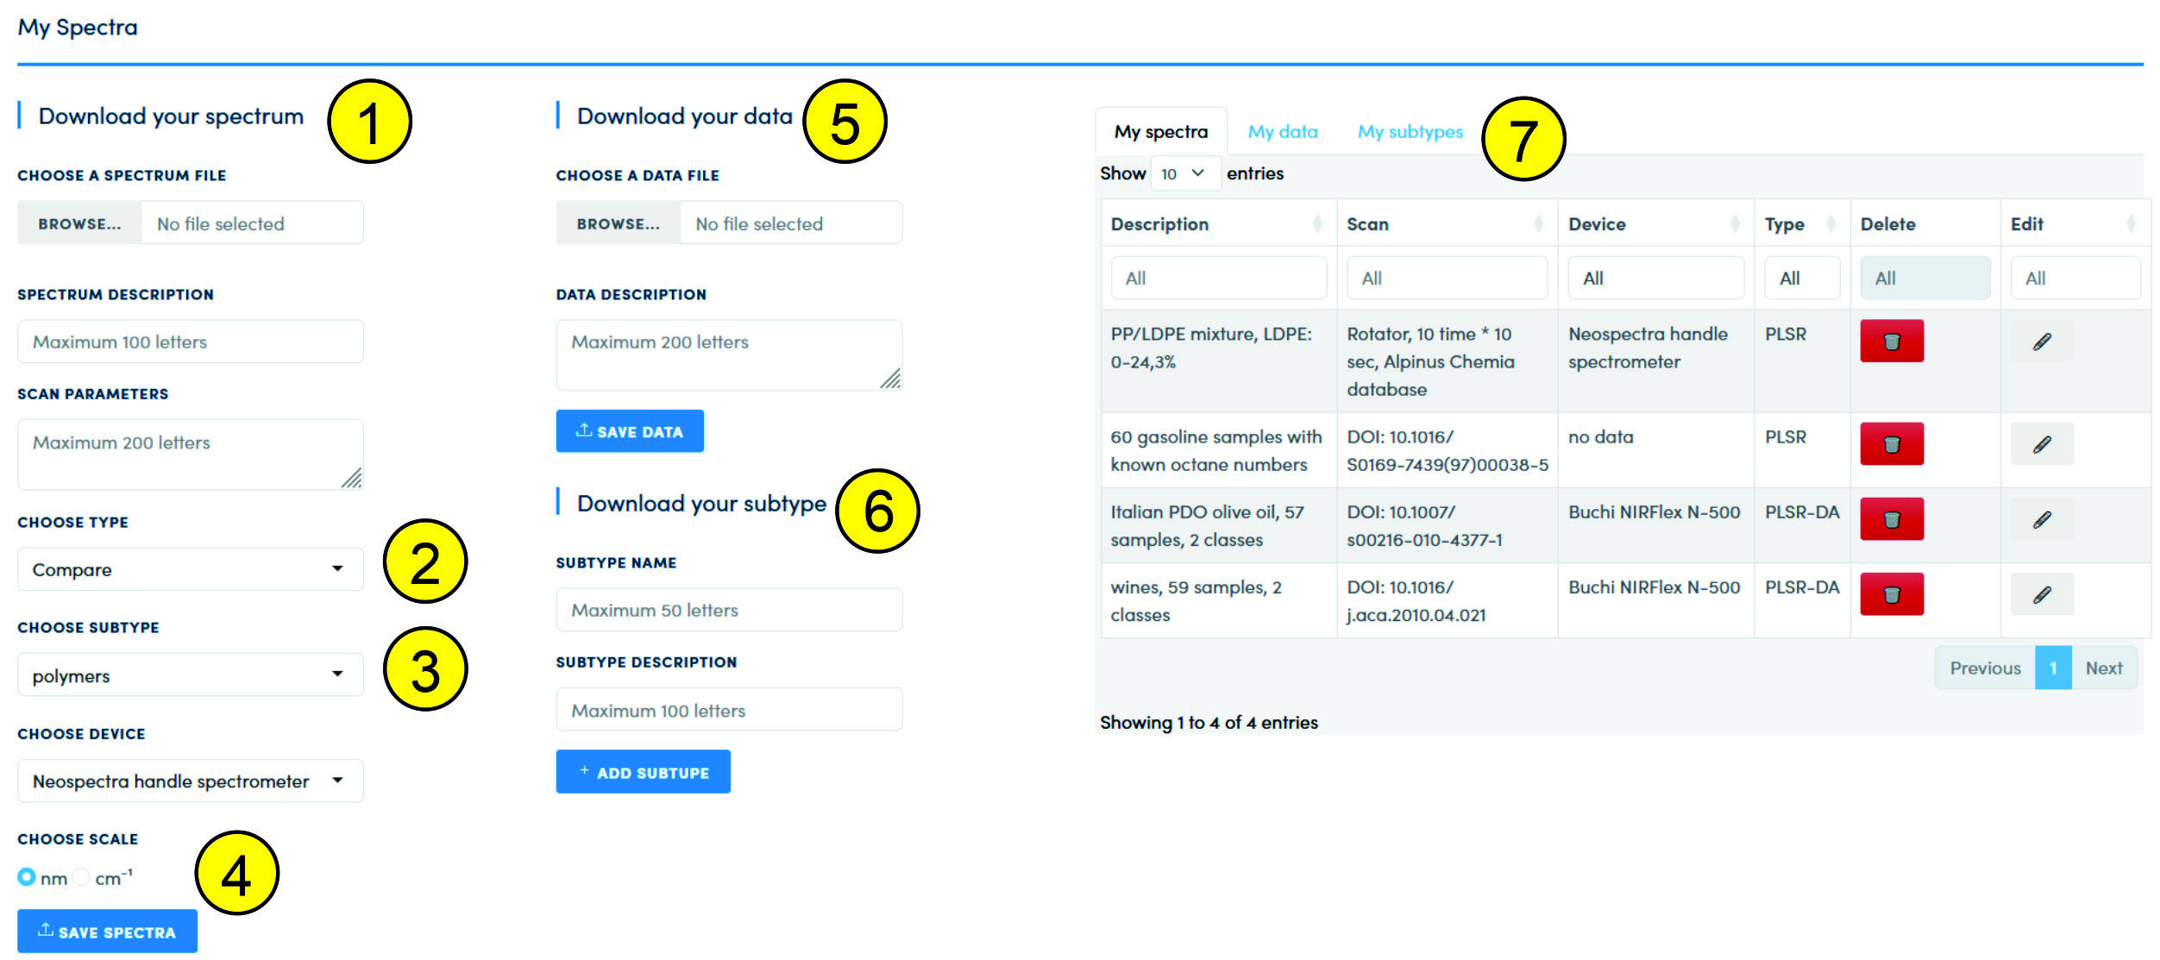Image resolution: width=2160 pixels, height=960 pixels.
Task: Edit the wines 59 samples entry
Action: (2041, 594)
